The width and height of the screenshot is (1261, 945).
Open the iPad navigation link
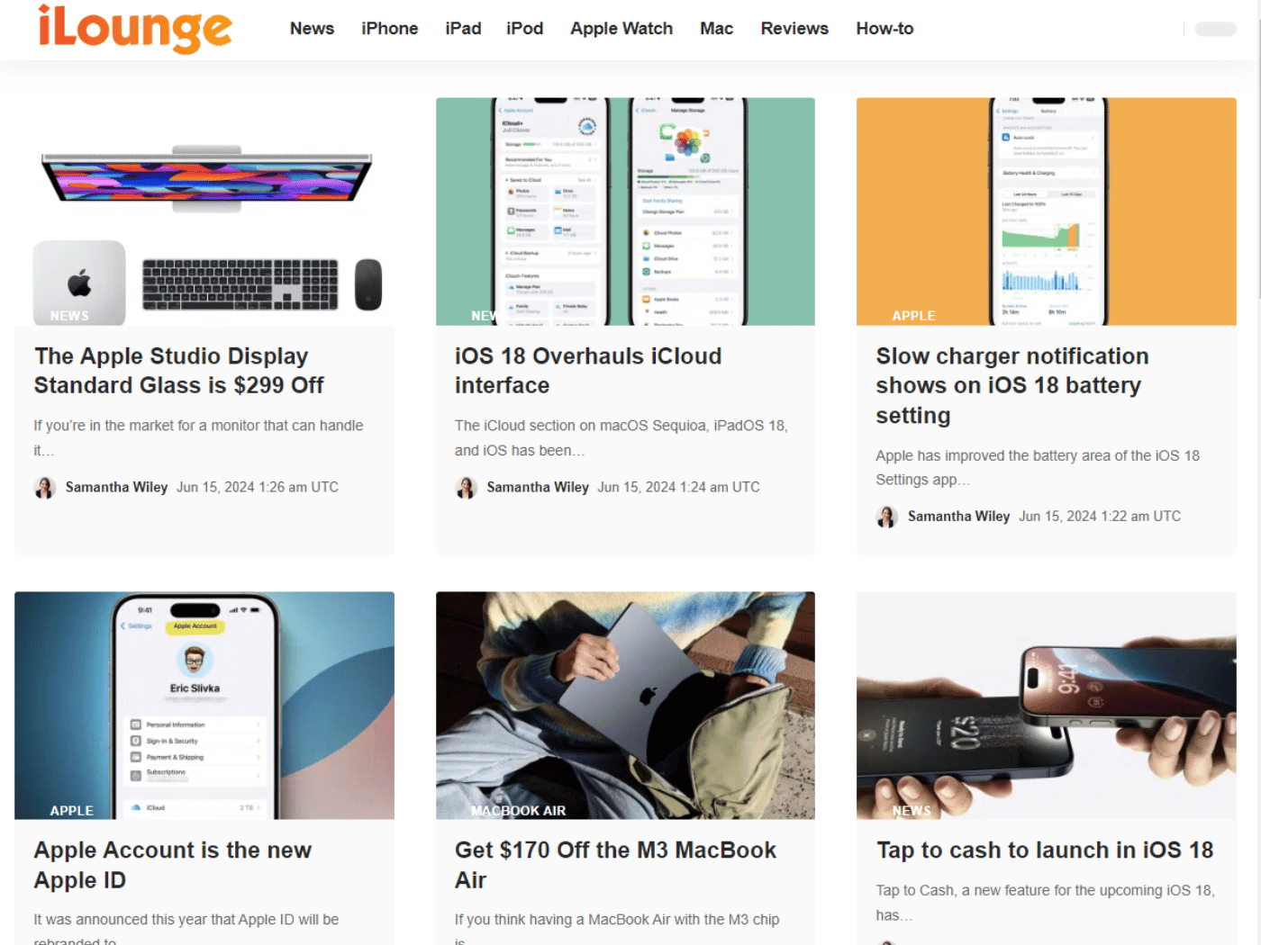click(x=463, y=29)
